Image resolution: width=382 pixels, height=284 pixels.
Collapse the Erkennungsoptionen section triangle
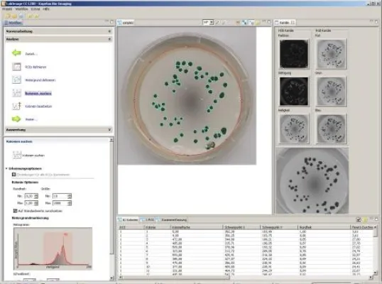[6, 168]
